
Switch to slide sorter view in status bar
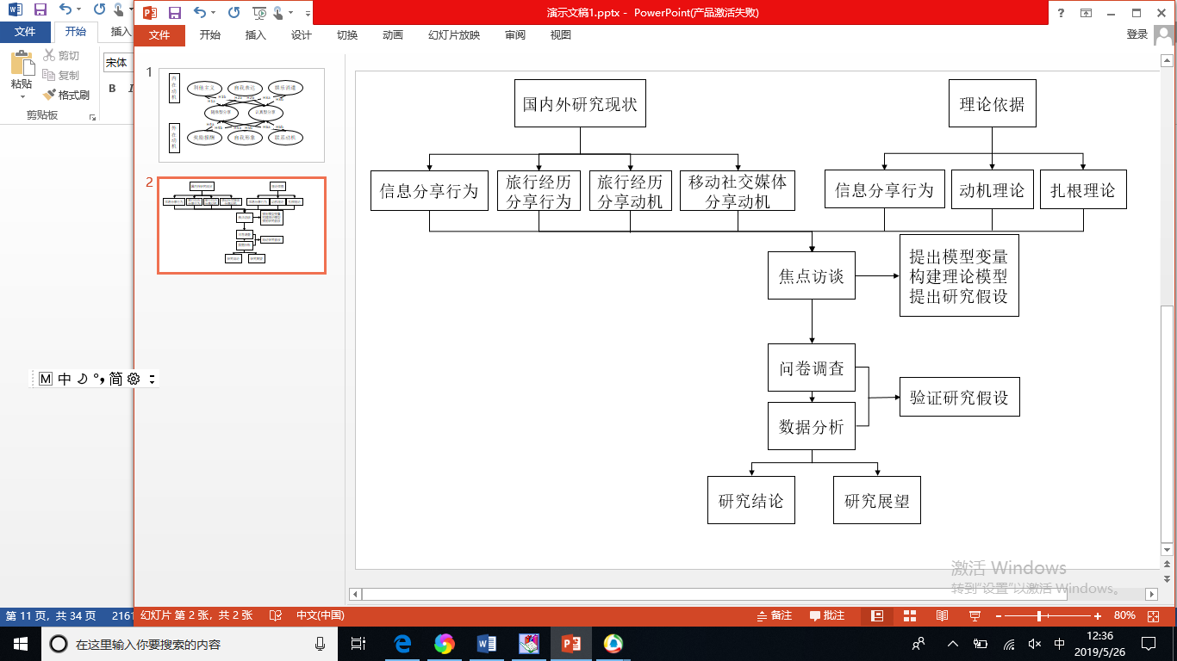point(909,615)
